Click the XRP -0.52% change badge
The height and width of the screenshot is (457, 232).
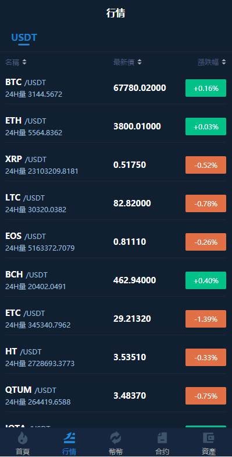pyautogui.click(x=206, y=165)
